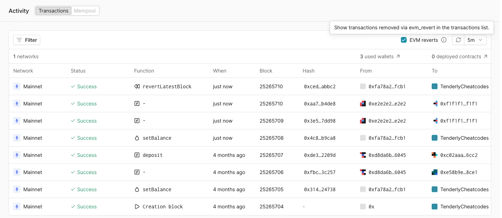Click the Block column header

pos(266,71)
